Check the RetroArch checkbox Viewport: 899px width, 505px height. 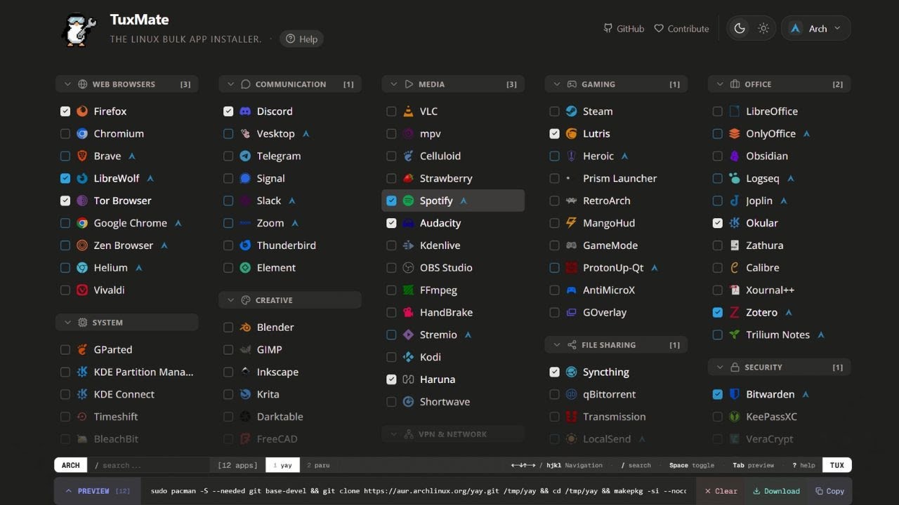pos(554,201)
